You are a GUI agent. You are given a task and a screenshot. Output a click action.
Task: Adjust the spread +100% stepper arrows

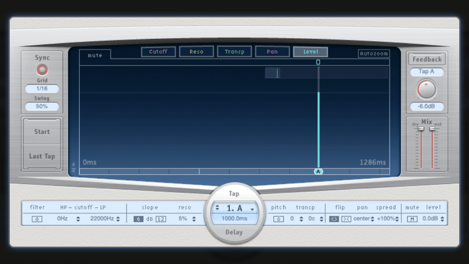coord(397,219)
